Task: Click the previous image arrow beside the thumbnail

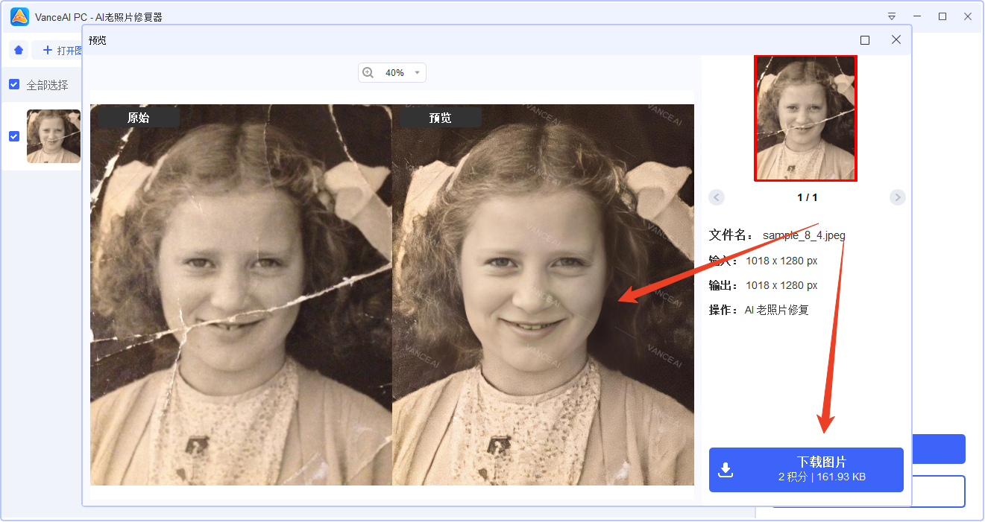Action: (x=716, y=197)
